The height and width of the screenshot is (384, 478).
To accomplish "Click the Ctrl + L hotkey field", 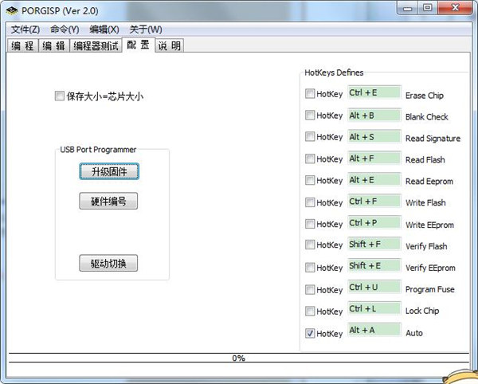I will tap(374, 309).
